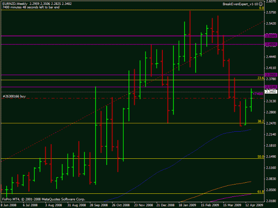Screen dimensions: 278x208
Task: Click the 2.0180 price scale label
Action: tap(271, 201)
